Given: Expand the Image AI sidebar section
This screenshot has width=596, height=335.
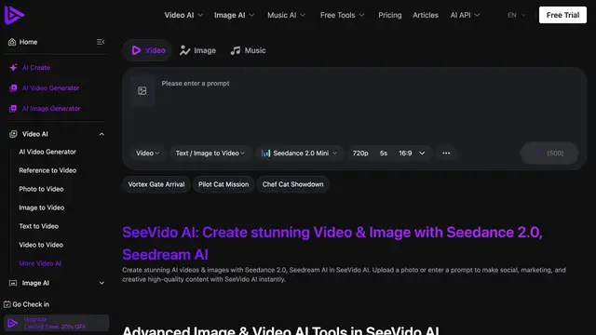Looking at the screenshot, I should (x=102, y=283).
